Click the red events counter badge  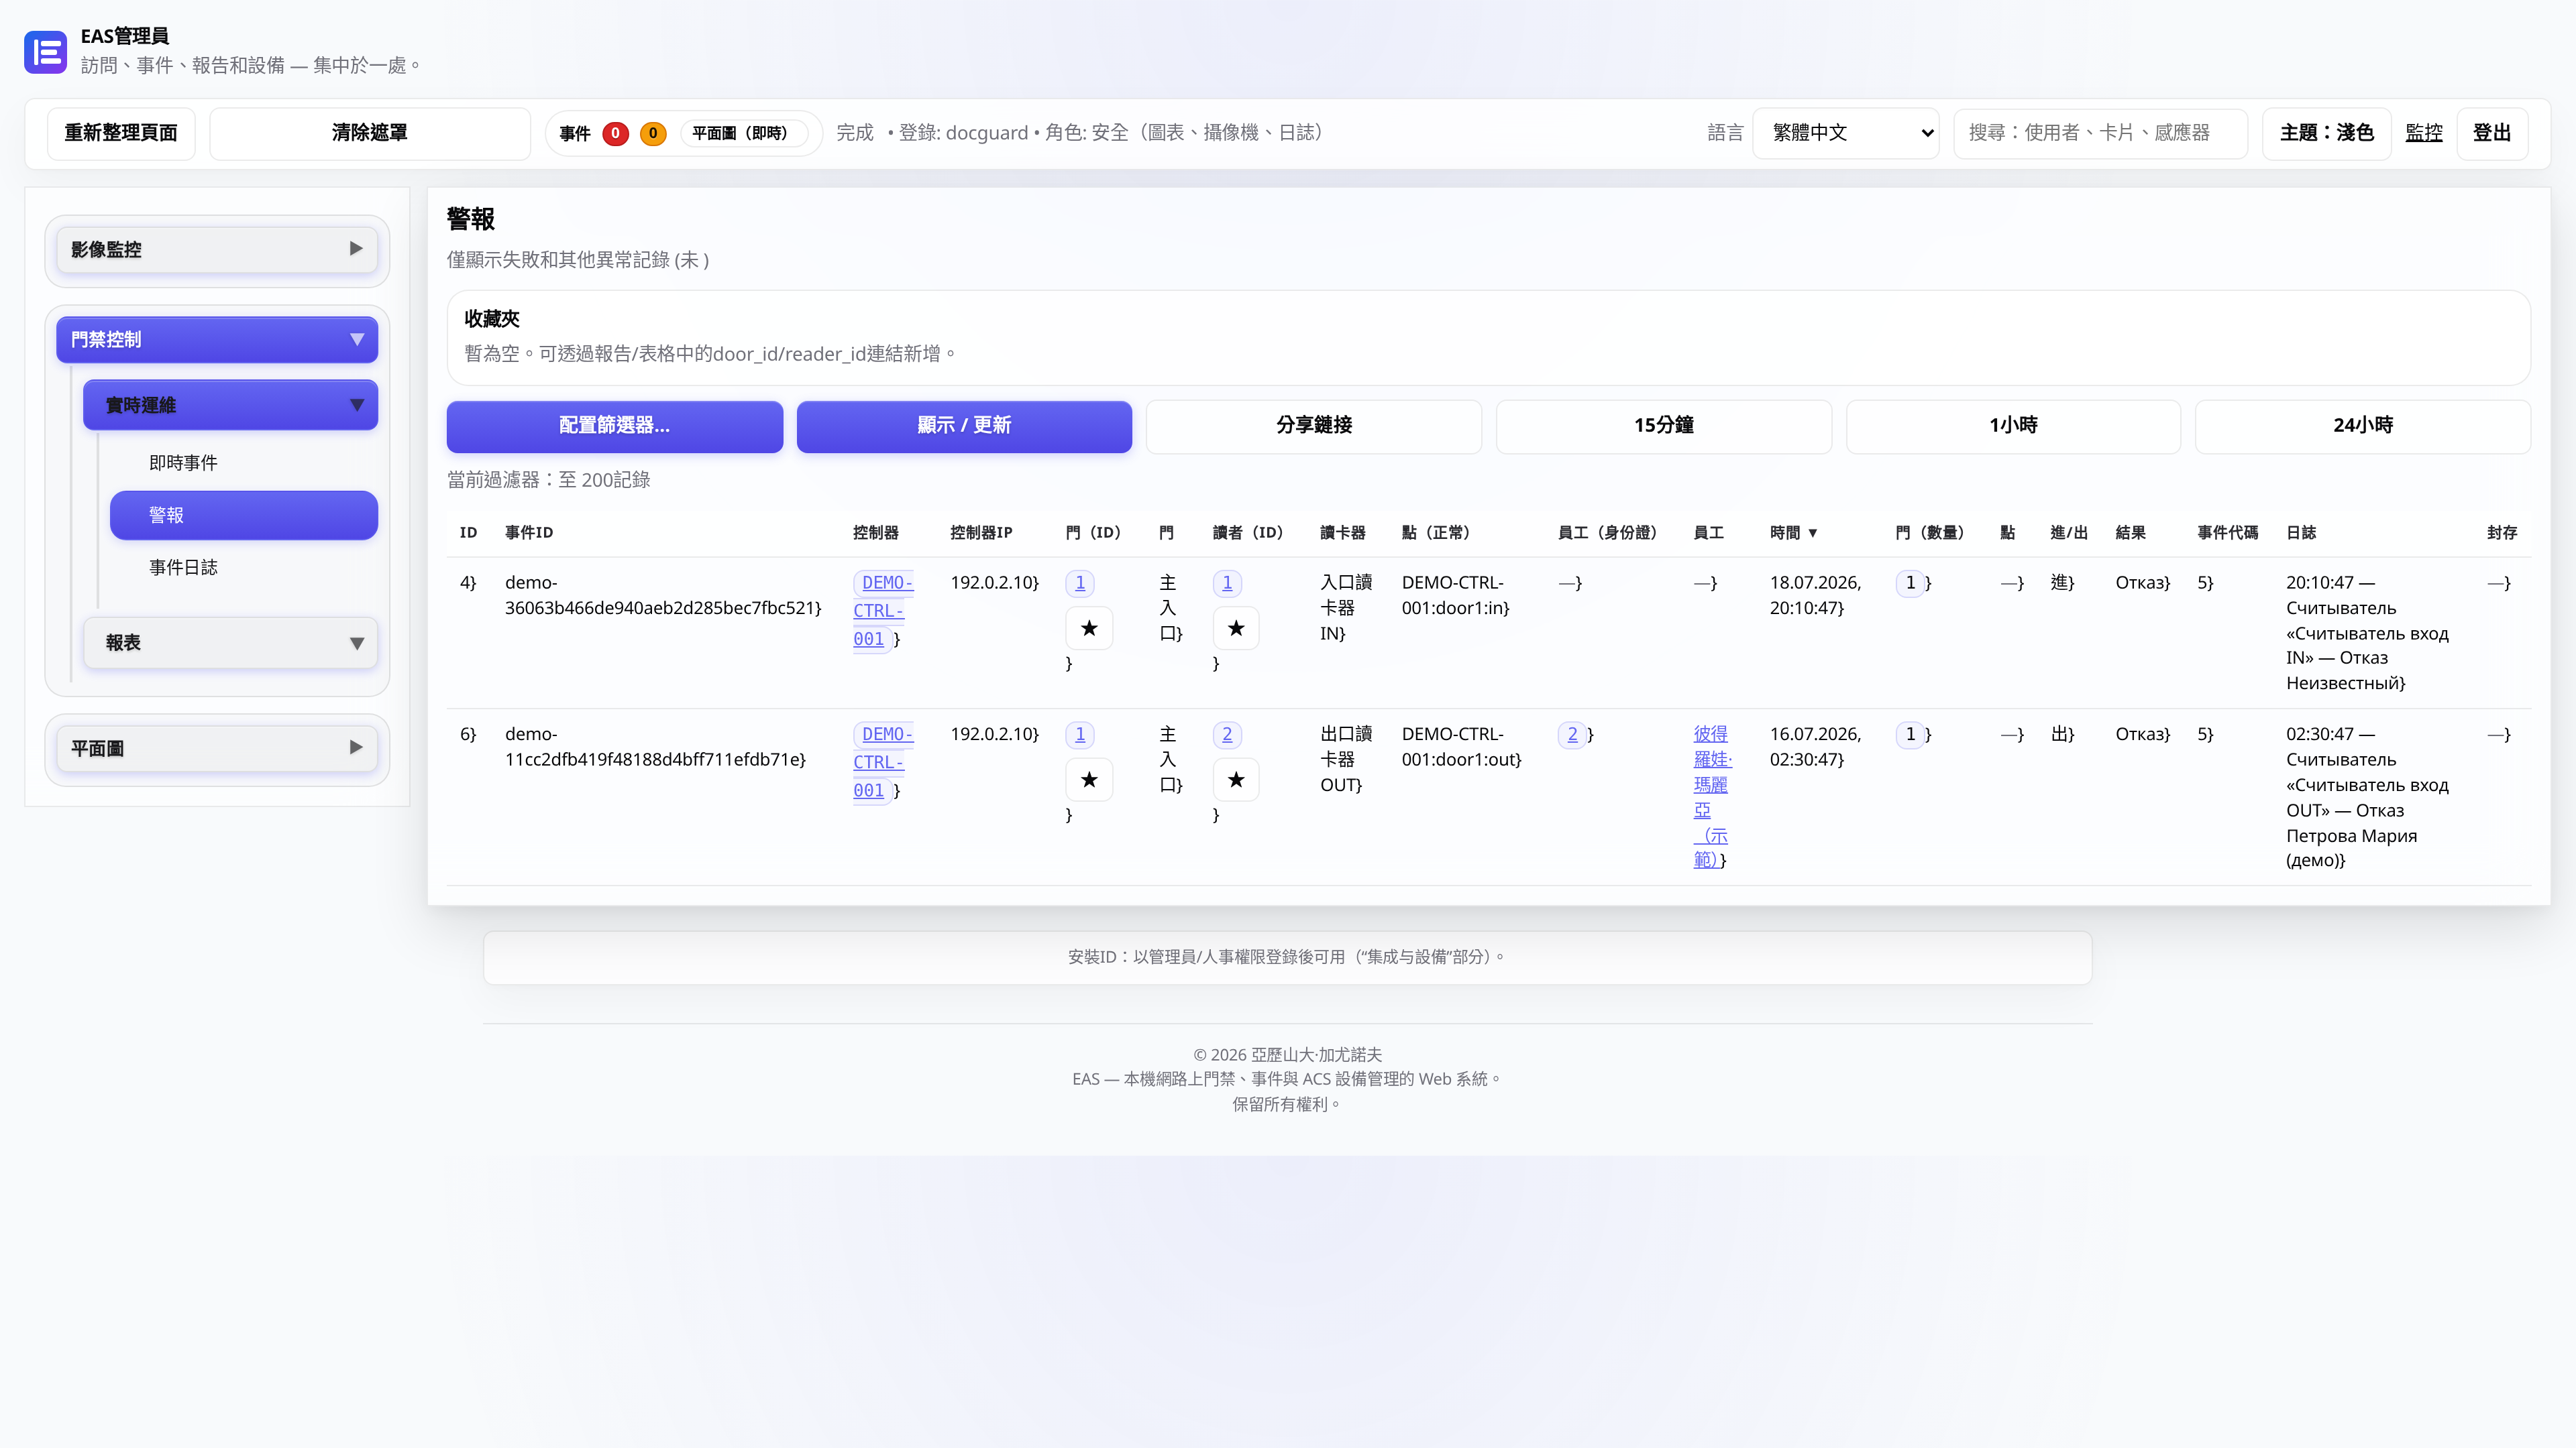(615, 133)
